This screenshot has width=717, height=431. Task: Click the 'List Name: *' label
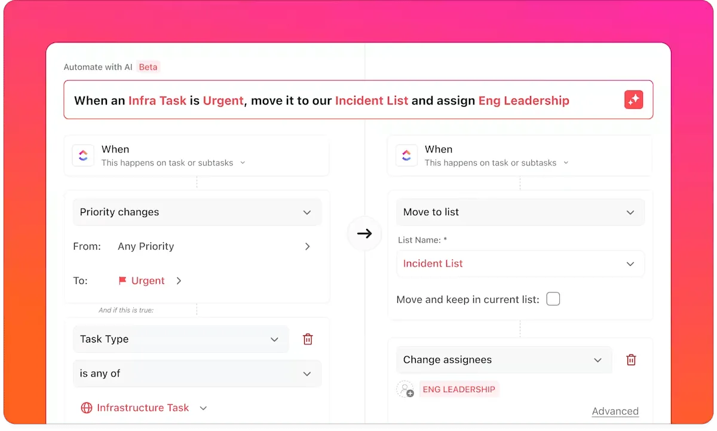point(422,240)
